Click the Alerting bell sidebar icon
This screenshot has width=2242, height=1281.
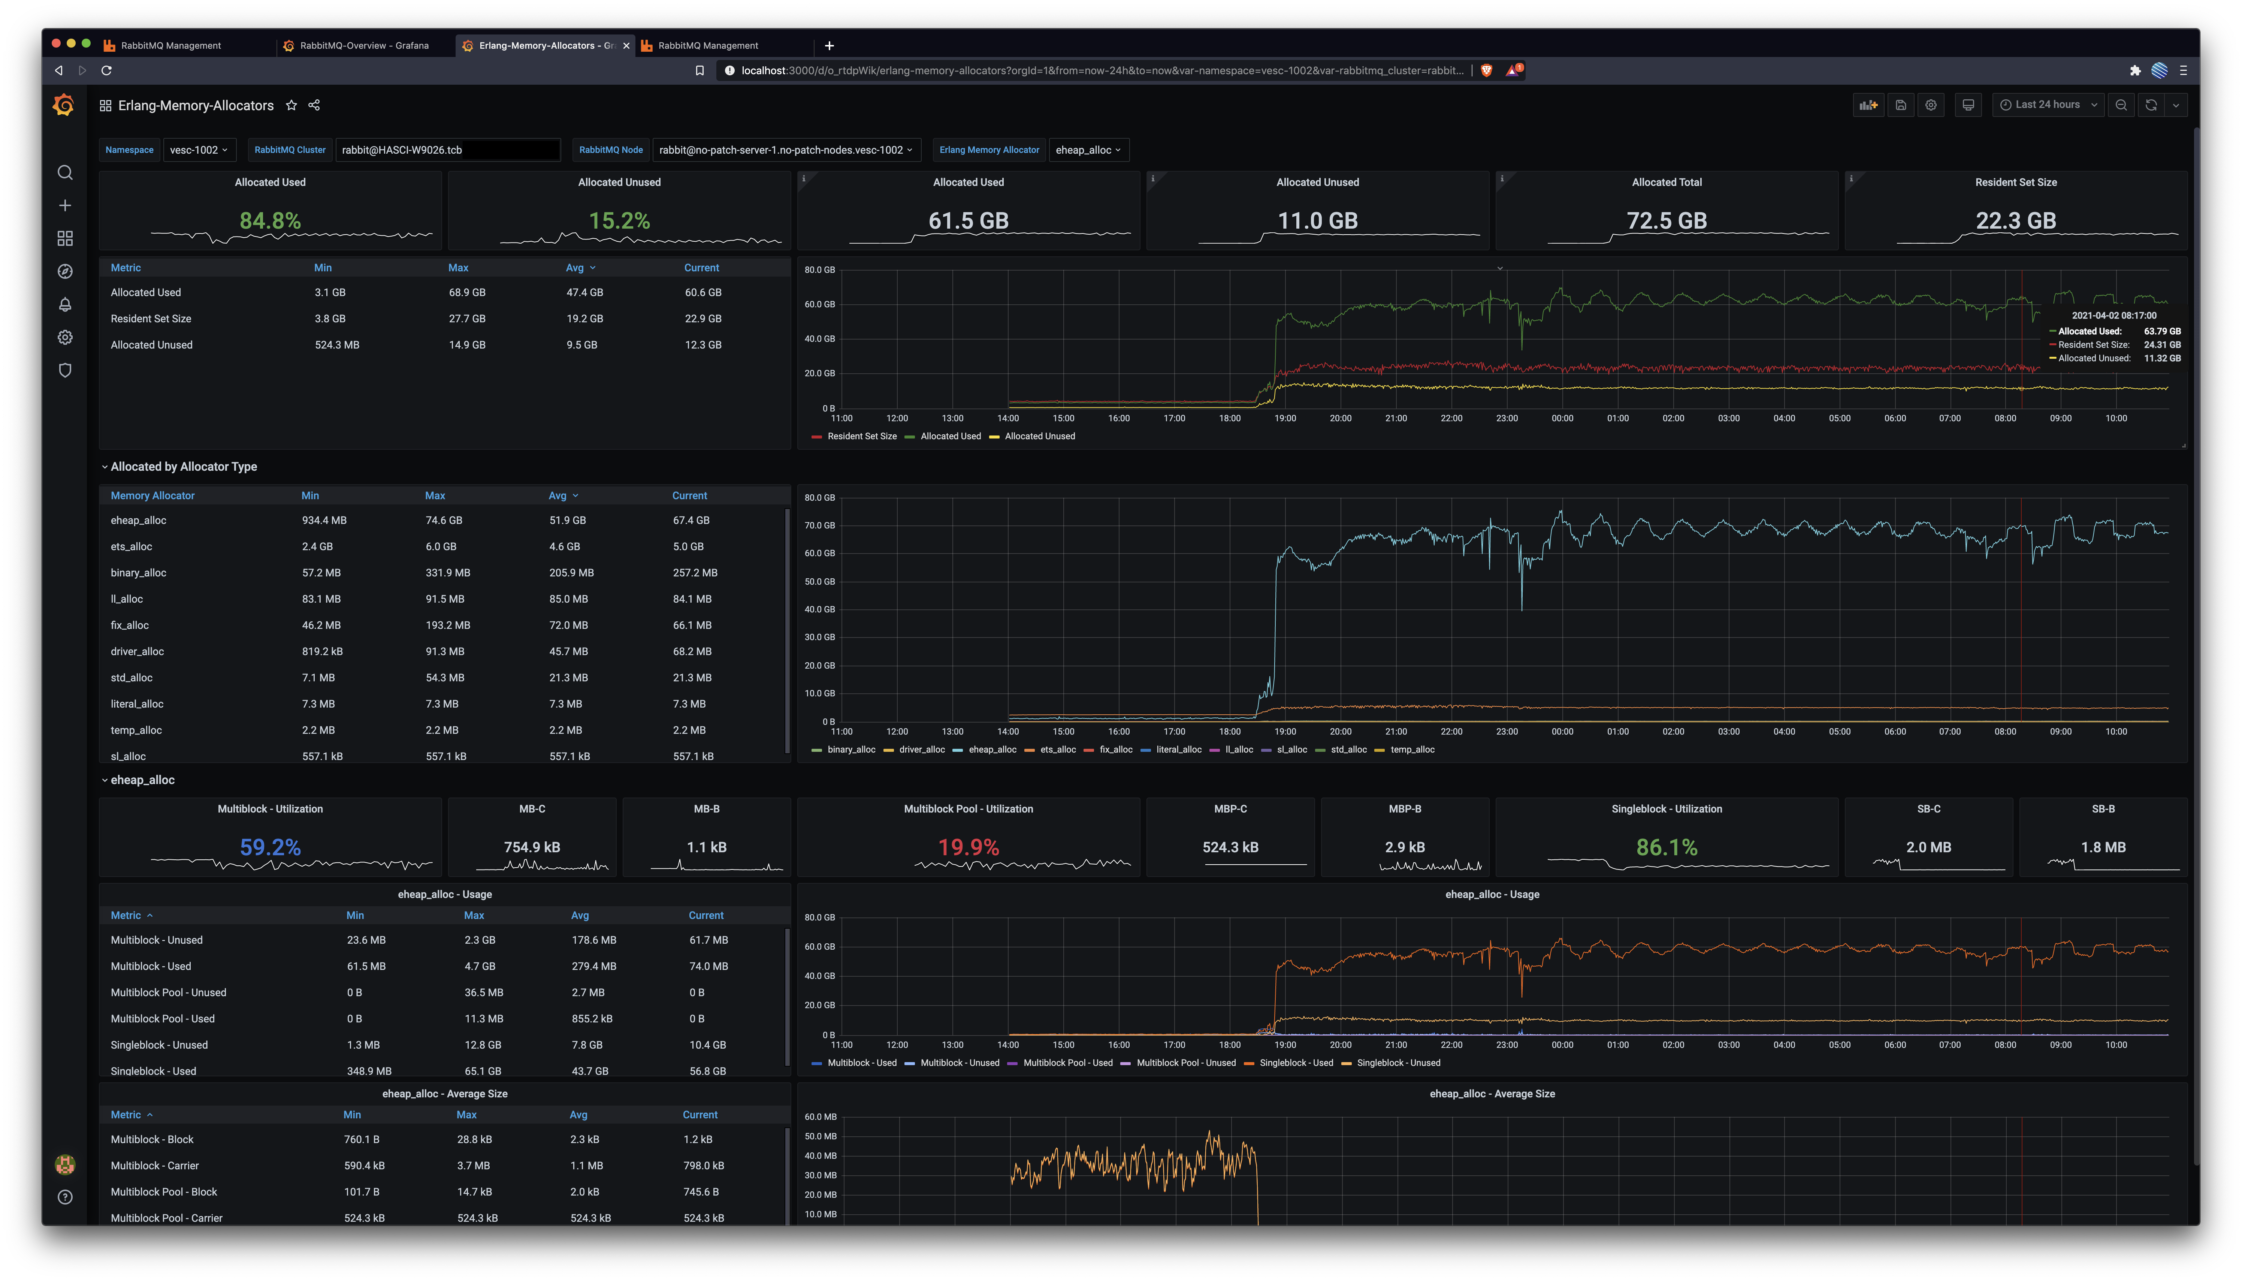[65, 304]
